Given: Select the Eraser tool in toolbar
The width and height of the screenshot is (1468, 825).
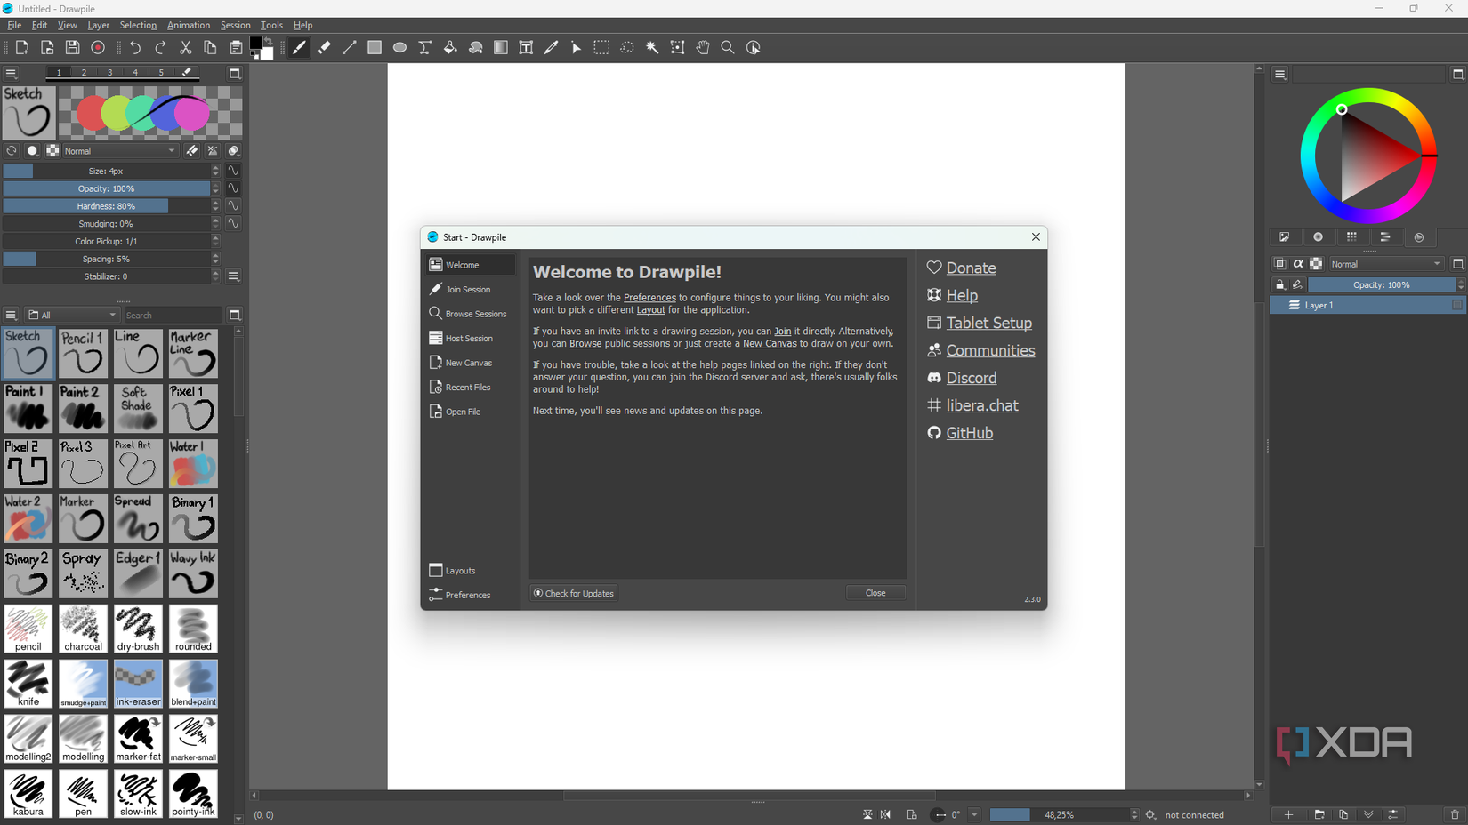Looking at the screenshot, I should coord(324,48).
